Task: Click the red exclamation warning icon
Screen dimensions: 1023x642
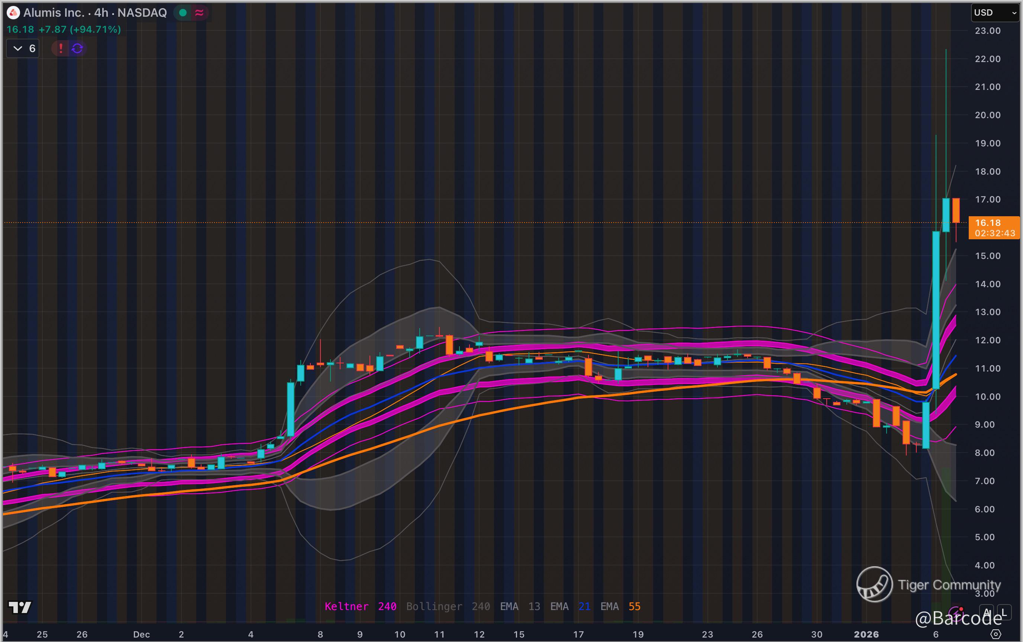Action: pos(61,48)
